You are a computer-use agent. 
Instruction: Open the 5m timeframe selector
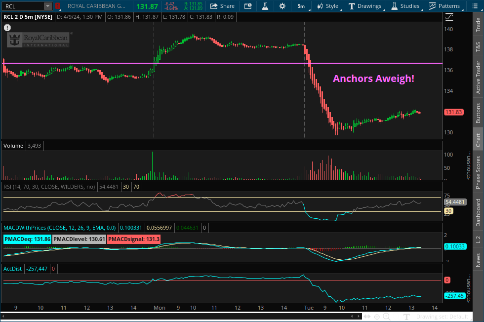point(302,6)
